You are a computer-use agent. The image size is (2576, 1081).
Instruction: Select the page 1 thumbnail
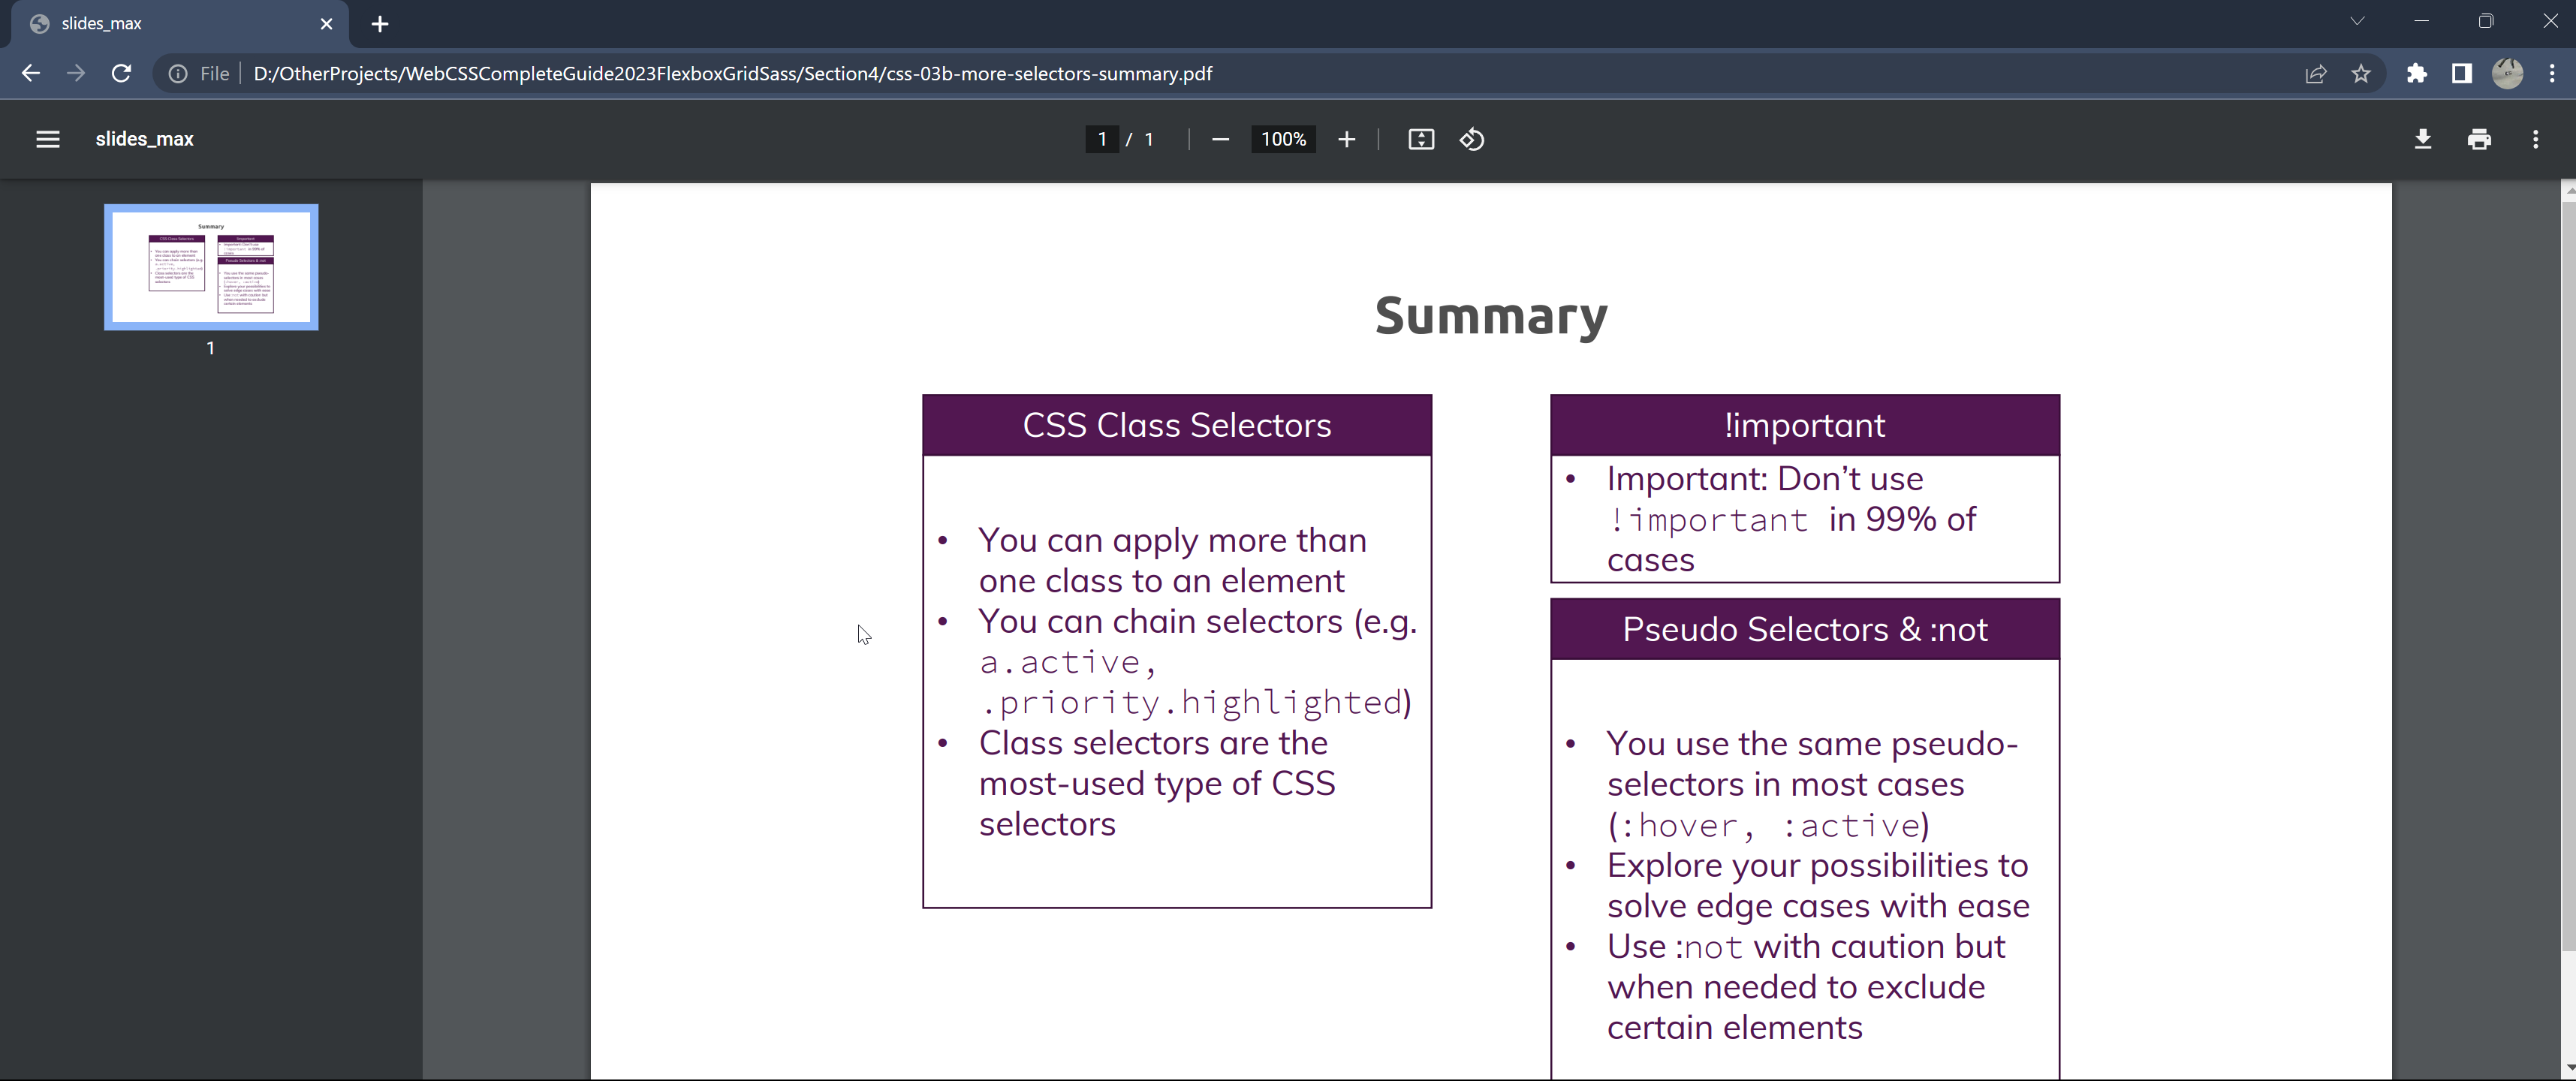pos(211,267)
